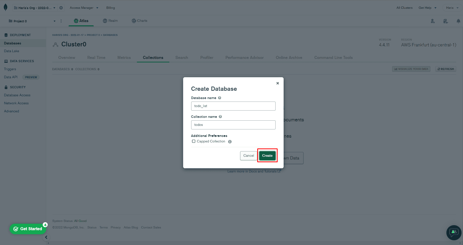
Task: Enable the Capped Collection checkbox
Action: click(x=194, y=141)
